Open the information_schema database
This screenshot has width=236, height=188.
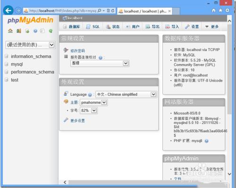coord(31,57)
